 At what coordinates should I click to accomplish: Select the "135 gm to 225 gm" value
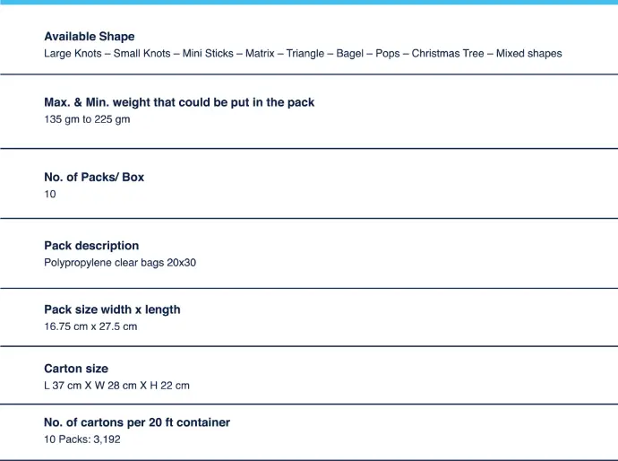click(87, 119)
